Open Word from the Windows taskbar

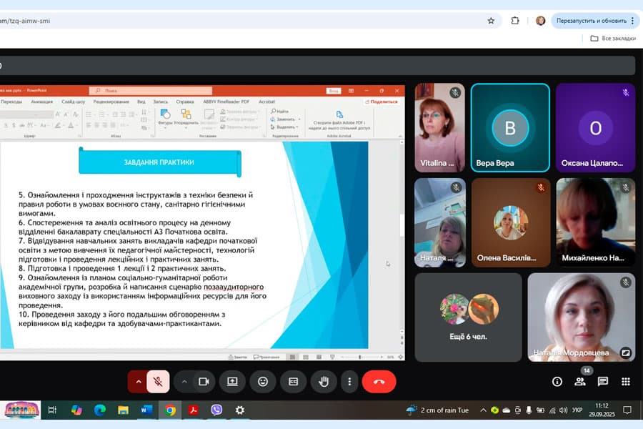(x=146, y=410)
